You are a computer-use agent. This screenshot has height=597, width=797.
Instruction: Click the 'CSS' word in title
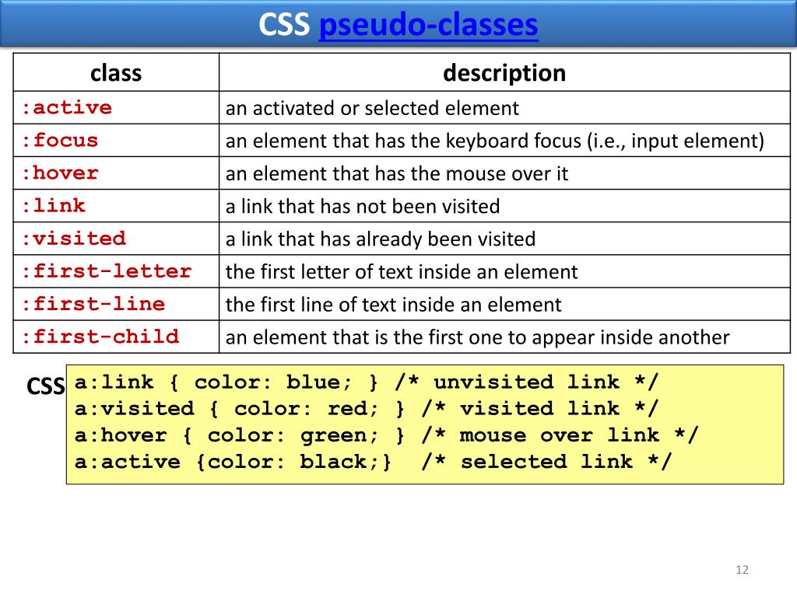(x=283, y=24)
